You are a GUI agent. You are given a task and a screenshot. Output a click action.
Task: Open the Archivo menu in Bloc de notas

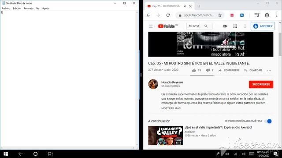(6, 8)
